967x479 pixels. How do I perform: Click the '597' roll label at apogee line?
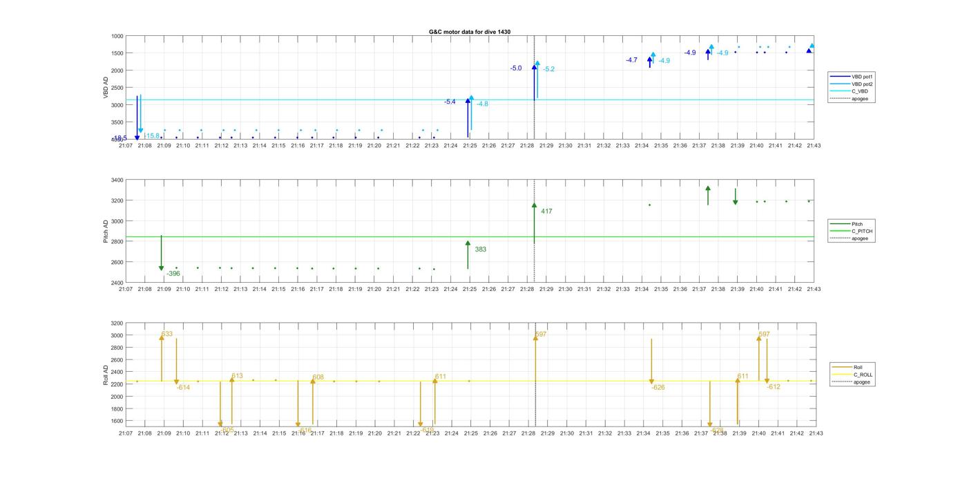pyautogui.click(x=540, y=335)
